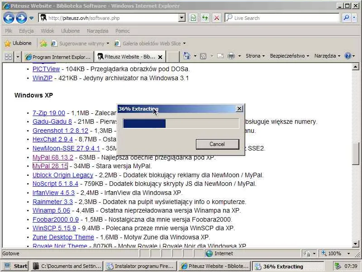The height and width of the screenshot is (272, 362).
Task: Go forward with the Forward arrow button
Action: click(21, 18)
